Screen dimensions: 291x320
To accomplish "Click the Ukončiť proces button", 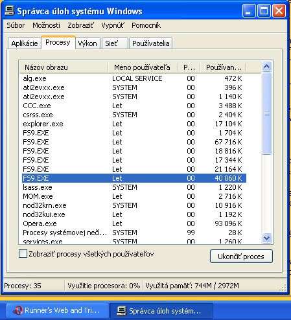I will (x=241, y=257).
